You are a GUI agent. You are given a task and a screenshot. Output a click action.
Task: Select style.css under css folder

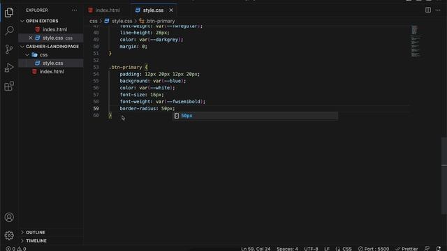53,63
